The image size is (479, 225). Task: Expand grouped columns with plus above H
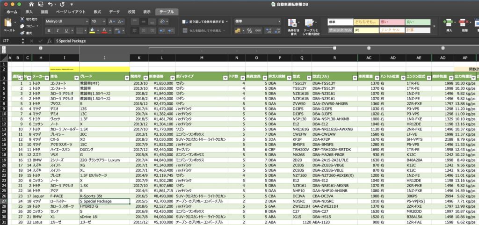pyautogui.click(x=41, y=48)
